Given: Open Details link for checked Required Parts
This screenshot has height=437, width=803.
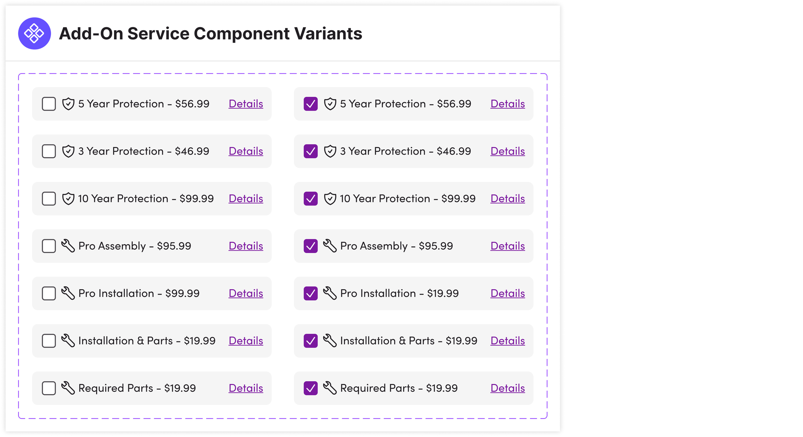Looking at the screenshot, I should (x=507, y=388).
